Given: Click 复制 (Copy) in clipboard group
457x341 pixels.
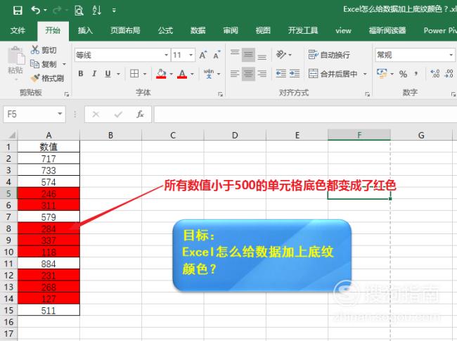Looking at the screenshot, I should coord(44,64).
